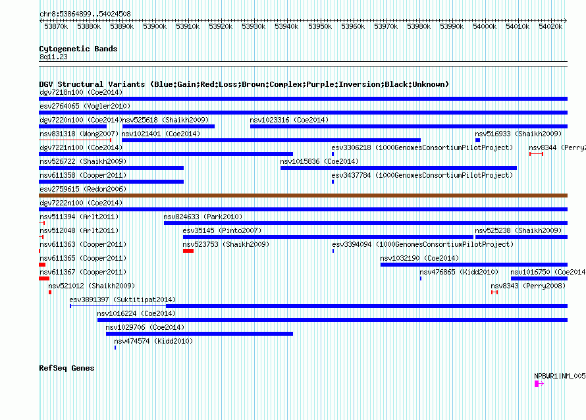Select the nsv476865 (Kidd2010) blue marker
Screen dimensions: 586x420
[421, 278]
